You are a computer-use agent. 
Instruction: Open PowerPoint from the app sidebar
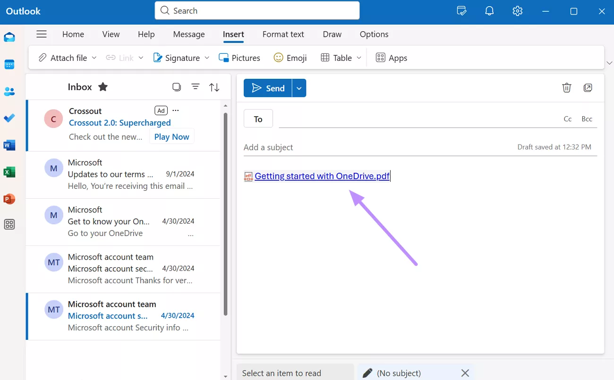9,199
